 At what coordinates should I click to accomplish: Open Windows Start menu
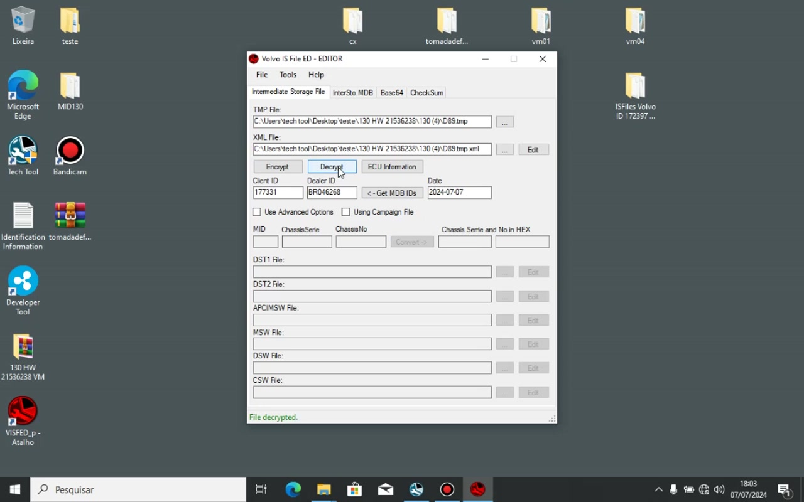click(x=15, y=489)
